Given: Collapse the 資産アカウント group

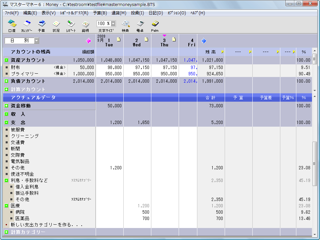Looking at the screenshot, I should click(6, 60).
